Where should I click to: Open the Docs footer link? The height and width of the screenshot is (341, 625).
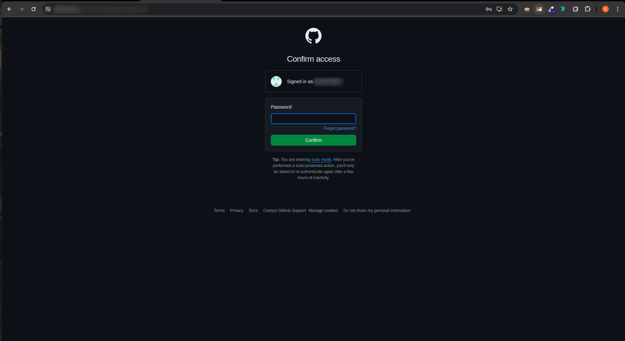click(253, 211)
